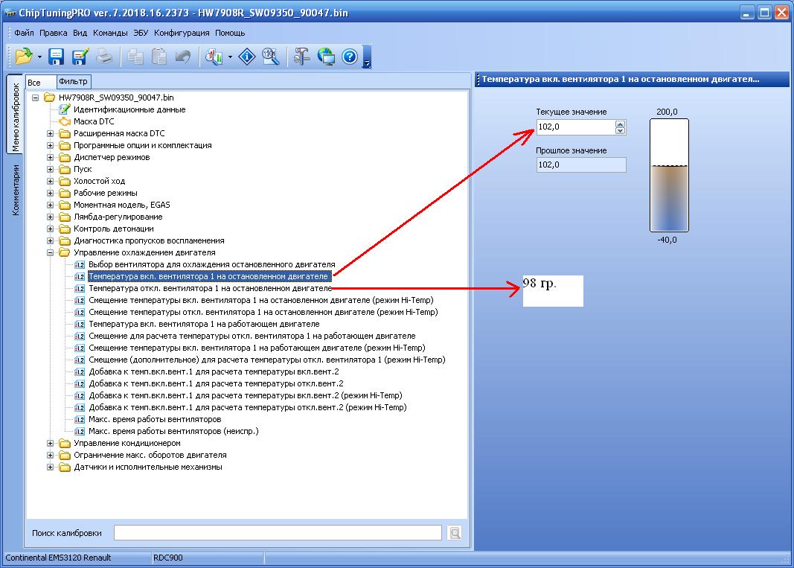Screen dimensions: 794x568
Task: Select Макс. время работы вентиляторов (неиспр.)
Action: point(173,431)
